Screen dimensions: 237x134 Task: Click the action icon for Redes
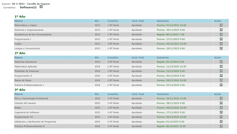coord(221,108)
